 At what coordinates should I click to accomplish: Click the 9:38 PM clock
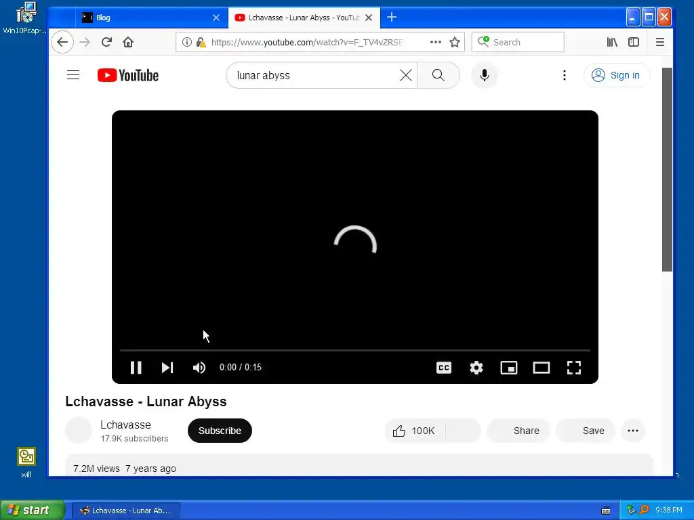(x=668, y=511)
